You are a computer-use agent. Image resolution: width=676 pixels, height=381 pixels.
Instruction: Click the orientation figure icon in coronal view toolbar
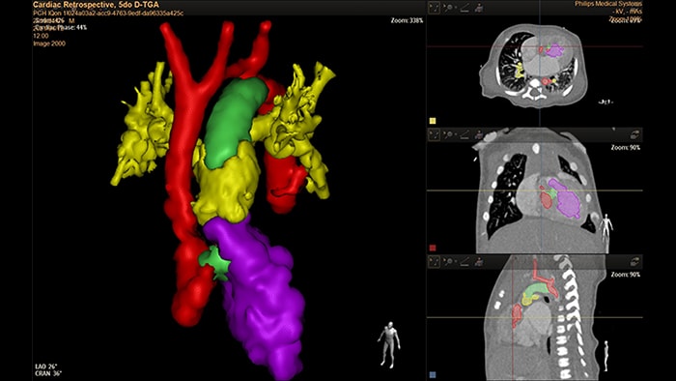[x=479, y=135]
